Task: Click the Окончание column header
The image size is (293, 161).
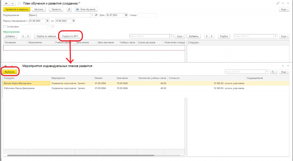Action: tap(126, 78)
